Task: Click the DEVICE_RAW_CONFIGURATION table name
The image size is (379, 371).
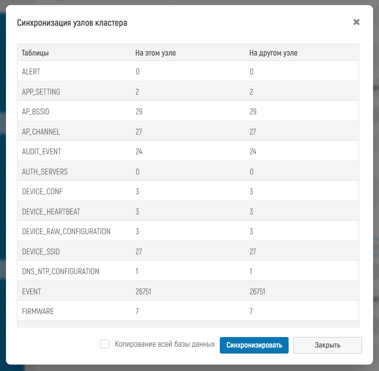Action: pos(66,231)
